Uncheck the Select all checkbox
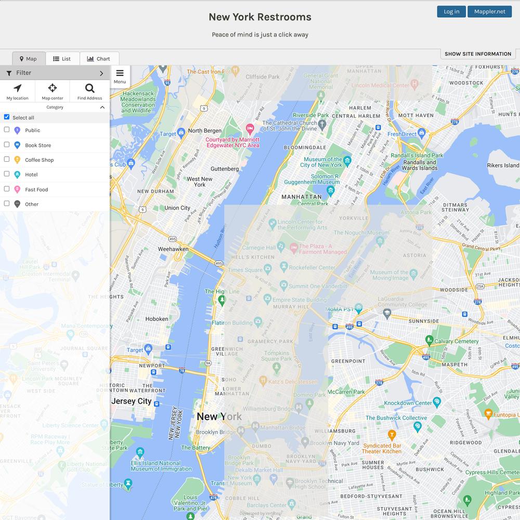 click(x=7, y=116)
